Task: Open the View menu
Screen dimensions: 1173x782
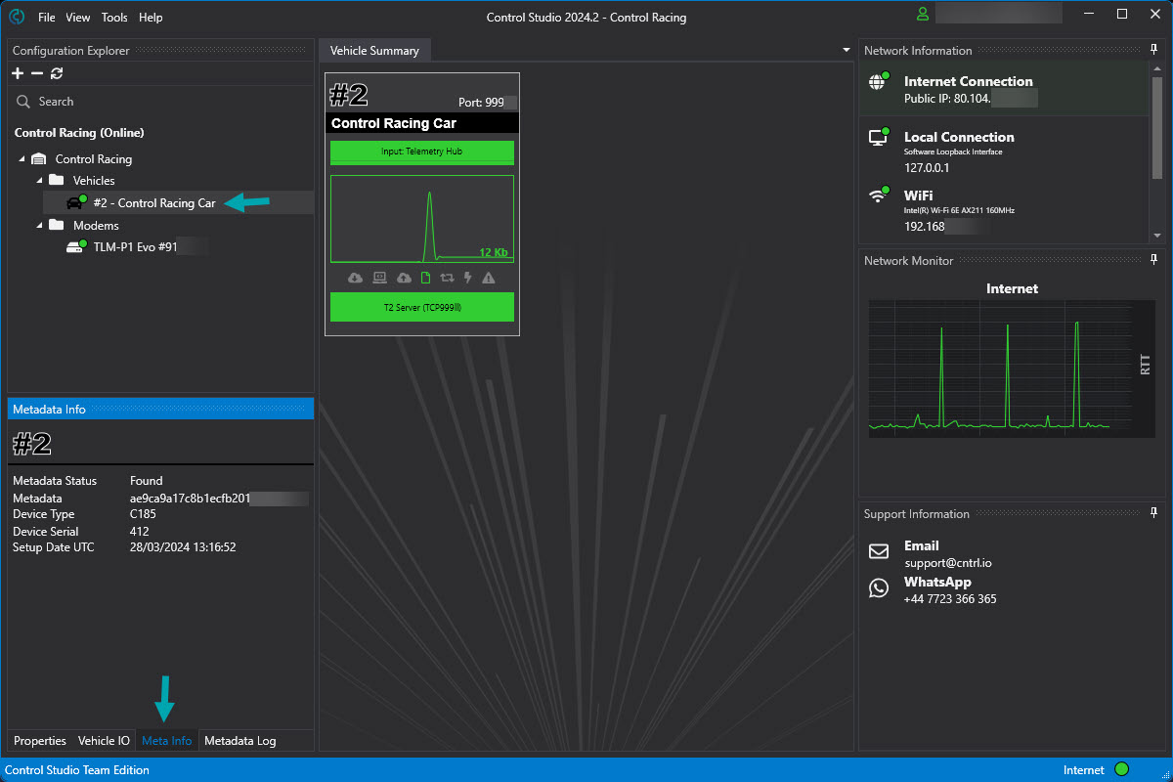Action: pyautogui.click(x=78, y=18)
